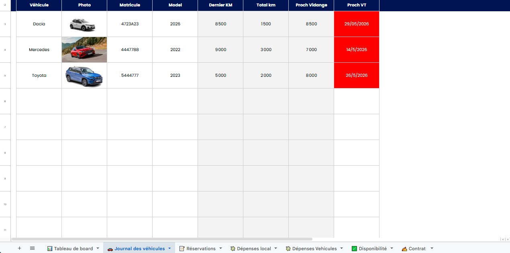
Task: Click the red car icon on Journal tab
Action: click(x=110, y=249)
